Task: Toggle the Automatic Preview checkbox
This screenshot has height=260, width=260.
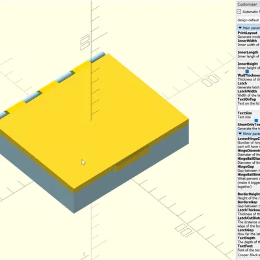Action: click(239, 12)
